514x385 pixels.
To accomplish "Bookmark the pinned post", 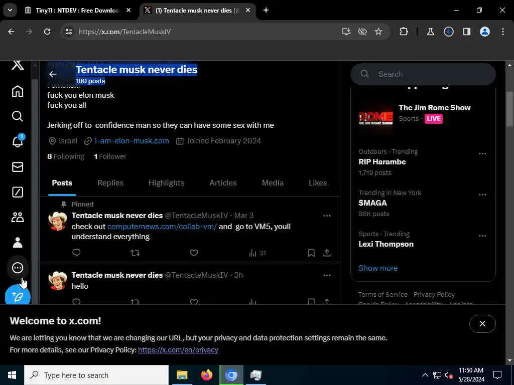I will (311, 253).
